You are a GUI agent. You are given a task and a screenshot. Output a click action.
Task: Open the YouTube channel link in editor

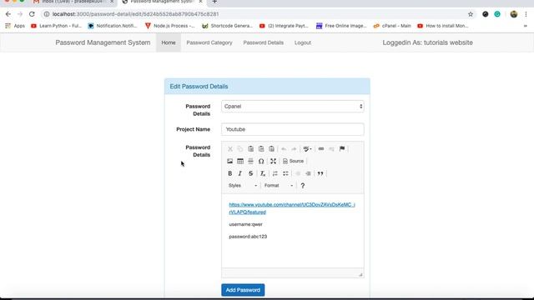[x=292, y=208]
